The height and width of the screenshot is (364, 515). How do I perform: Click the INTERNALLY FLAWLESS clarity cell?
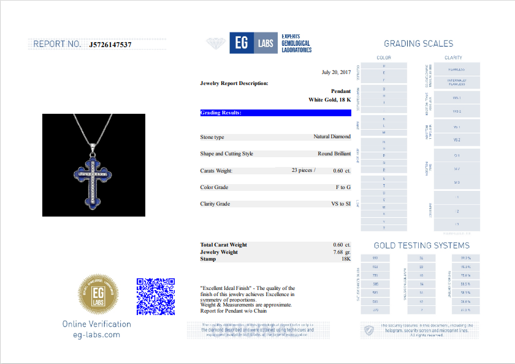coord(457,82)
